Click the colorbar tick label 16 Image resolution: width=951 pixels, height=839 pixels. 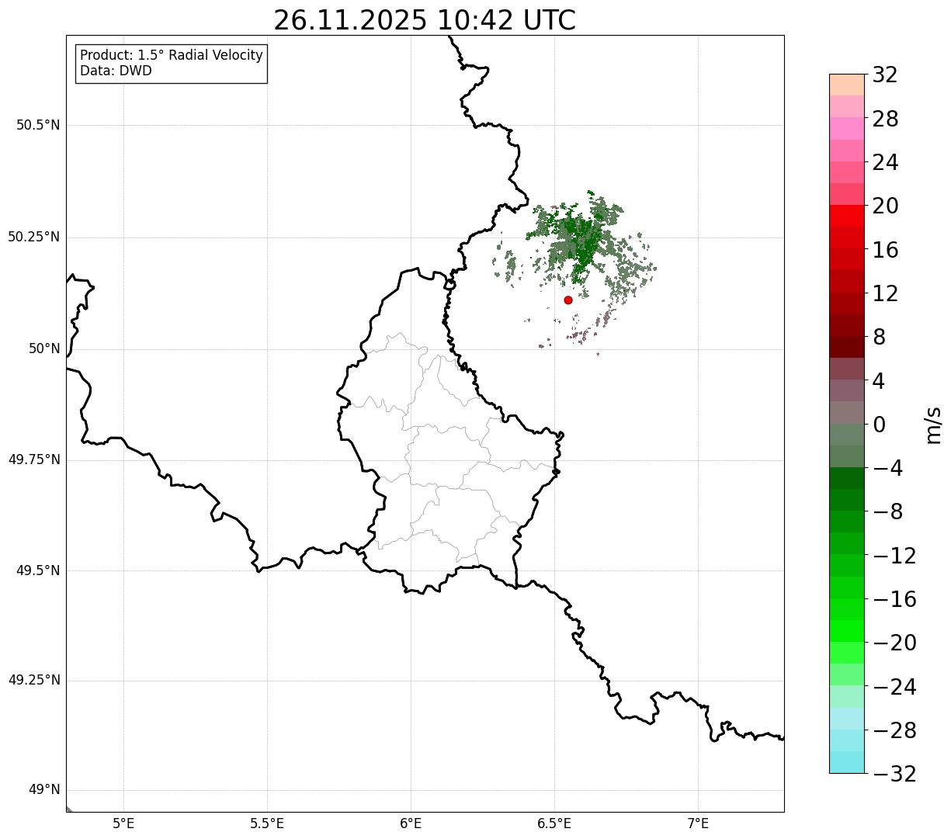(x=885, y=250)
